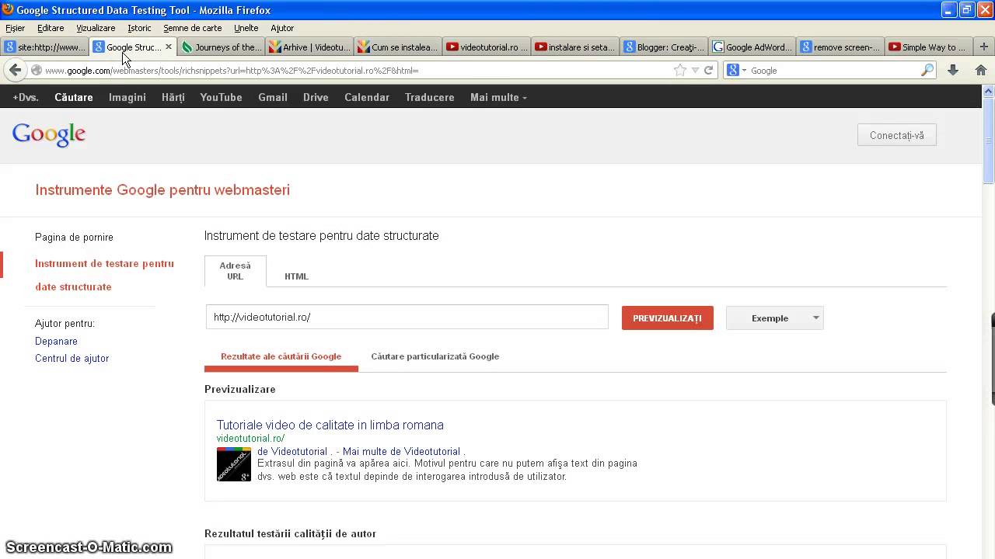The image size is (995, 559).
Task: Open the Mai multe menu
Action: pyautogui.click(x=498, y=97)
